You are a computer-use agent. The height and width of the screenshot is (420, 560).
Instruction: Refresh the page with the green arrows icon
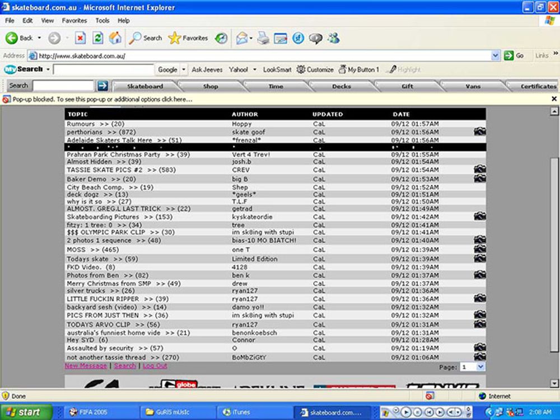[97, 38]
